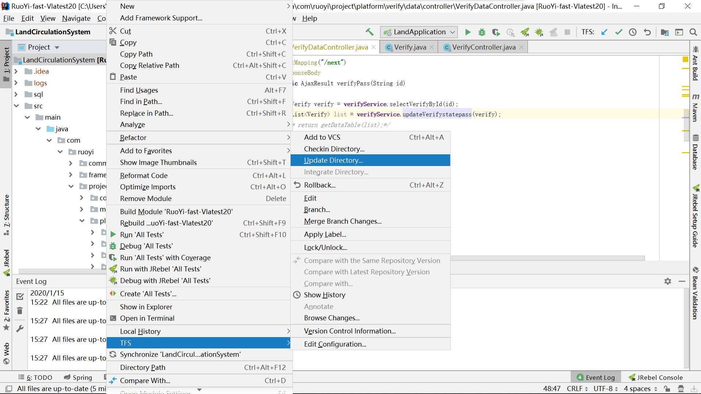
Task: Open Bean Validation side panel
Action: point(695,293)
